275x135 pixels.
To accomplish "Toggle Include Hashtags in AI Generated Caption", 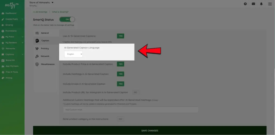I will (x=120, y=74).
